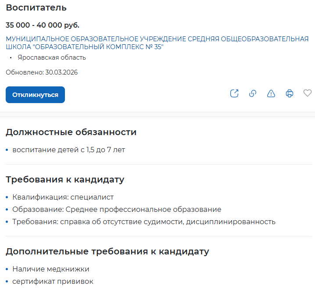
Task: Click the Образование: Среднее профессиональное образование line
Action: coord(117,210)
